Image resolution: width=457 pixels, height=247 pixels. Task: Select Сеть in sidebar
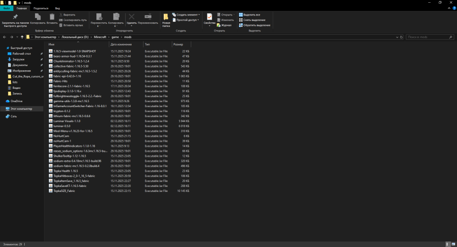[13, 116]
